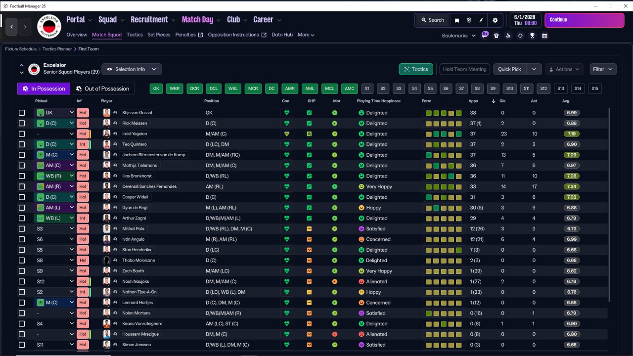Open the GK picked dropdown for Stijn van Gassel

tap(54, 113)
